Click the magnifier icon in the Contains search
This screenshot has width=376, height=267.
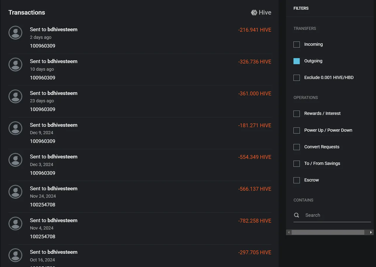pos(297,215)
